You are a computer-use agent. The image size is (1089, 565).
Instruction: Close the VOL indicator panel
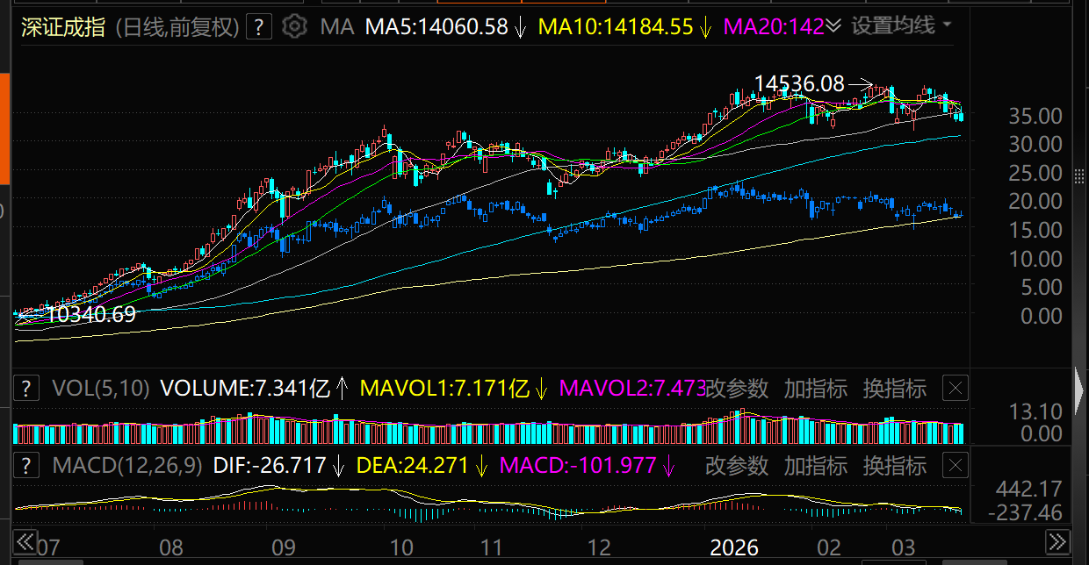pyautogui.click(x=958, y=388)
